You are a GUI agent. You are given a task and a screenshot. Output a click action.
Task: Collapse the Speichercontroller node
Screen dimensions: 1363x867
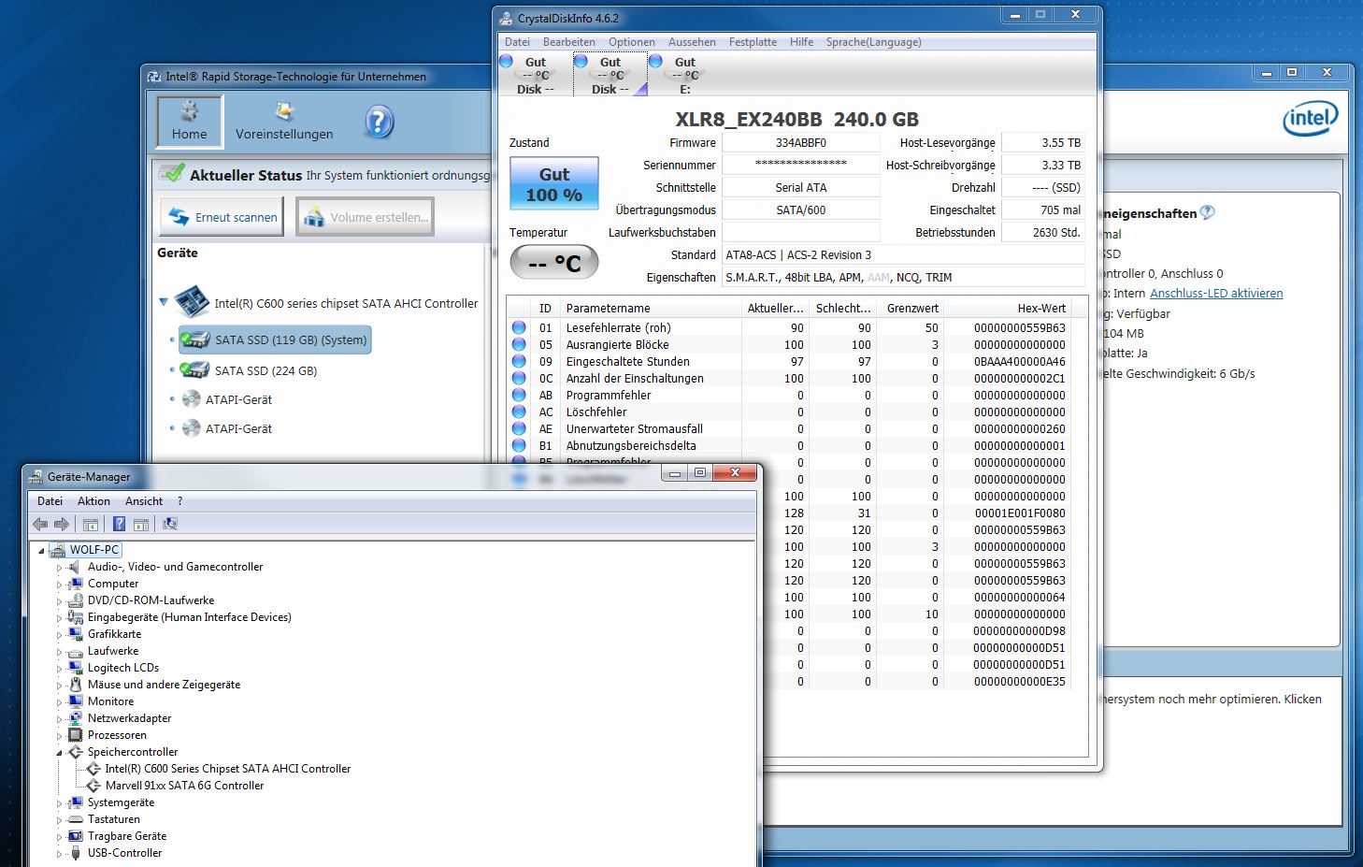pos(59,753)
